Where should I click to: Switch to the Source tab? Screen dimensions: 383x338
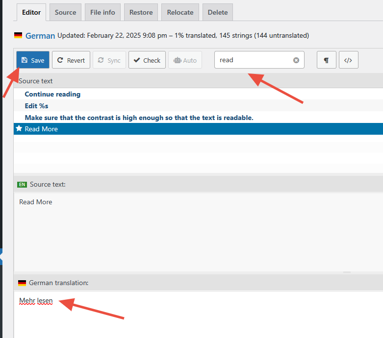(x=65, y=12)
